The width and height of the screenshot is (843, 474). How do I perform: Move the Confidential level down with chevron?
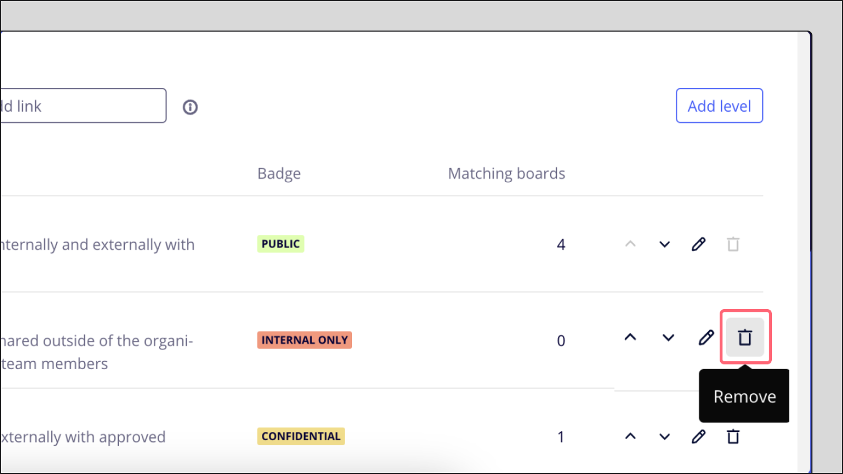(664, 436)
